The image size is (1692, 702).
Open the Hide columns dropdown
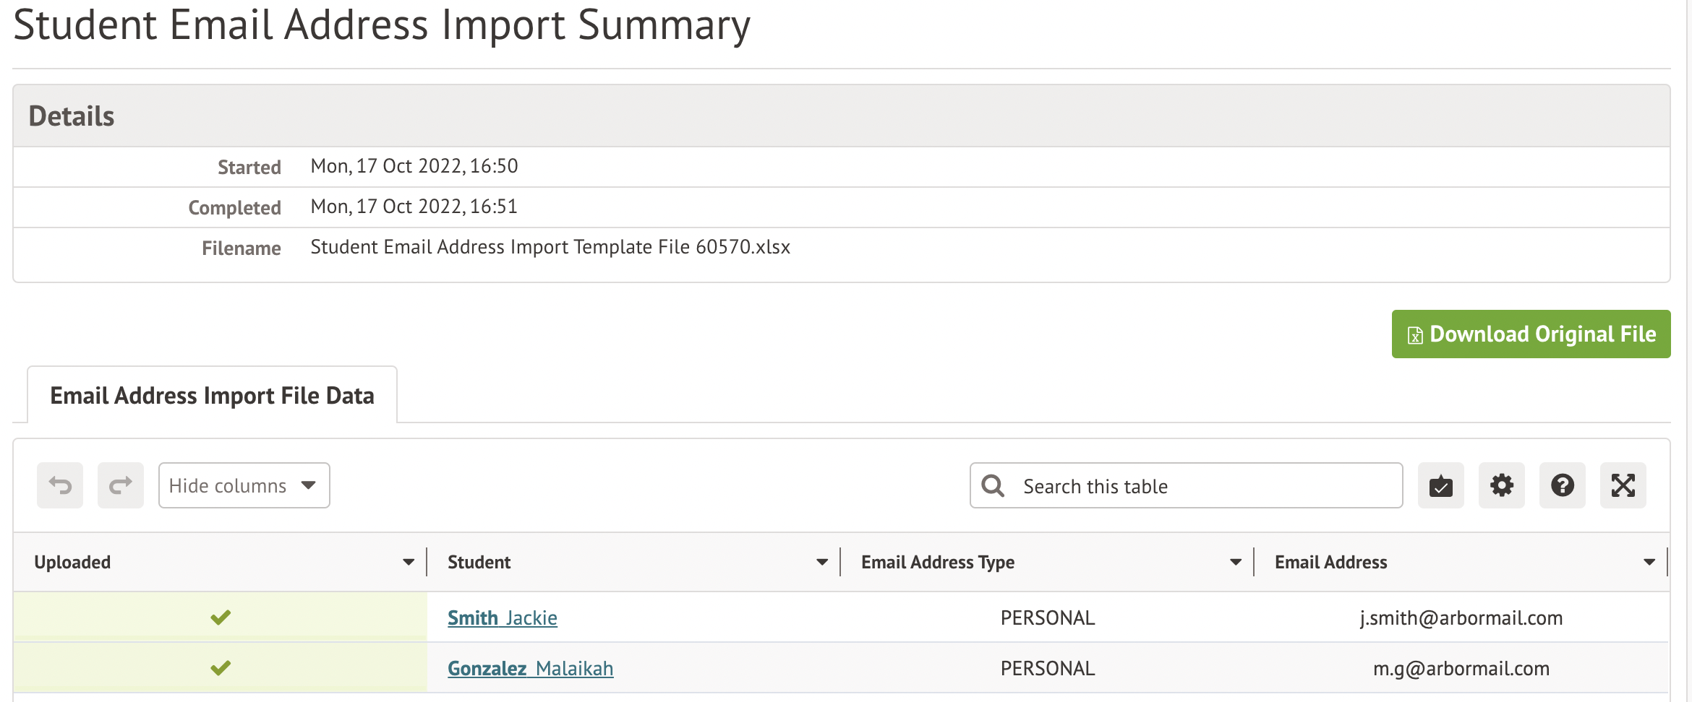[244, 485]
